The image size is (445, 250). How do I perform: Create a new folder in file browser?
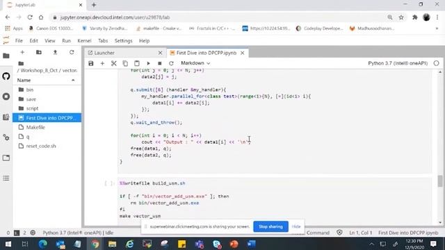tap(39, 53)
